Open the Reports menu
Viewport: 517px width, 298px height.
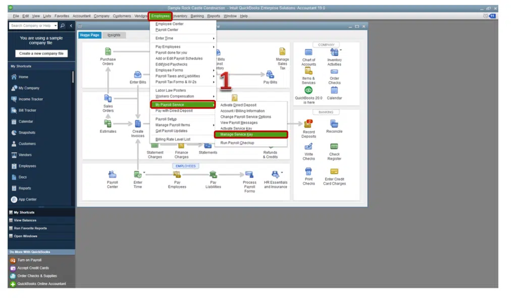coord(214,16)
